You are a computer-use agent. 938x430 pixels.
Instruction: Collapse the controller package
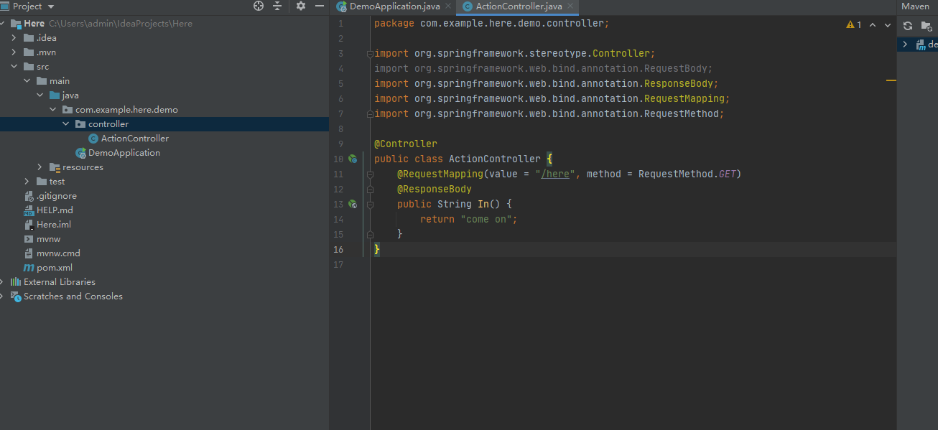pos(66,124)
